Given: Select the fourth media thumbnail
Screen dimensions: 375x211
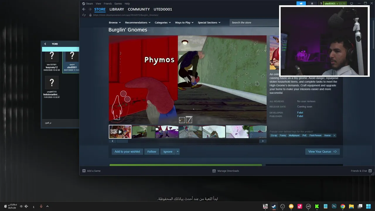Looking at the screenshot, I should 190,132.
